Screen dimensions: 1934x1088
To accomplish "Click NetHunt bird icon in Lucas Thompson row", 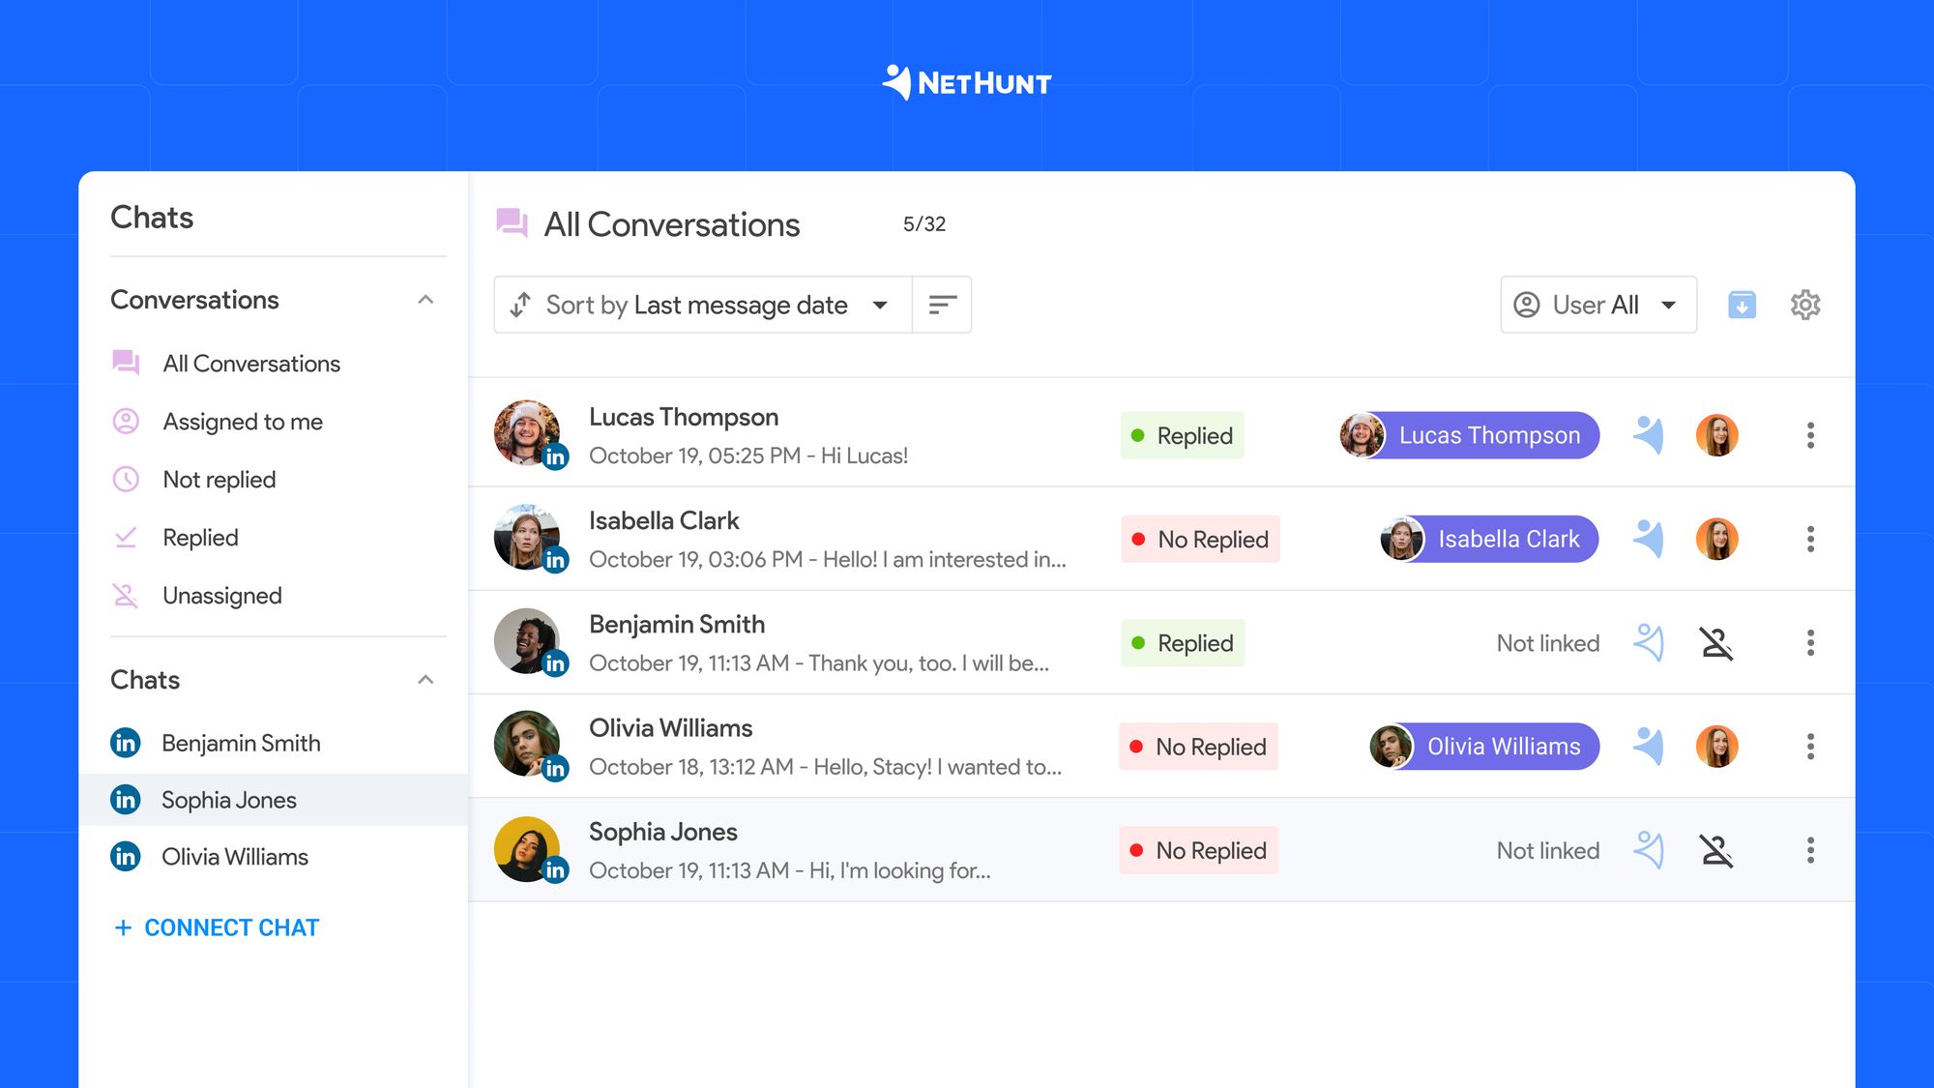I will point(1649,435).
